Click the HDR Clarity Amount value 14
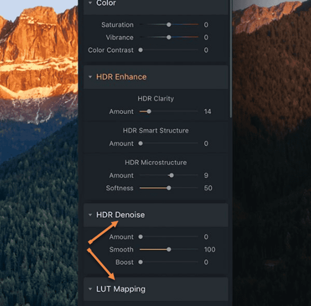 pyautogui.click(x=208, y=111)
